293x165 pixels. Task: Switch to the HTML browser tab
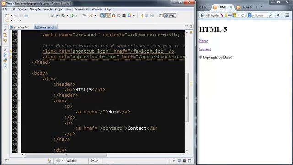[222, 7]
